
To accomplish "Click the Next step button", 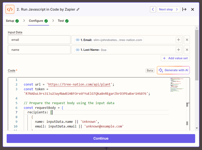I will pos(168,9).
